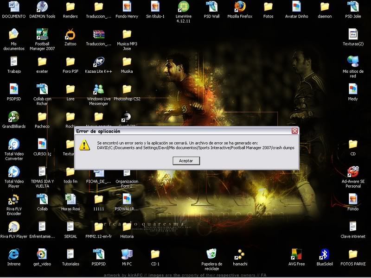Select the Trabajo text file icon

tap(14, 62)
